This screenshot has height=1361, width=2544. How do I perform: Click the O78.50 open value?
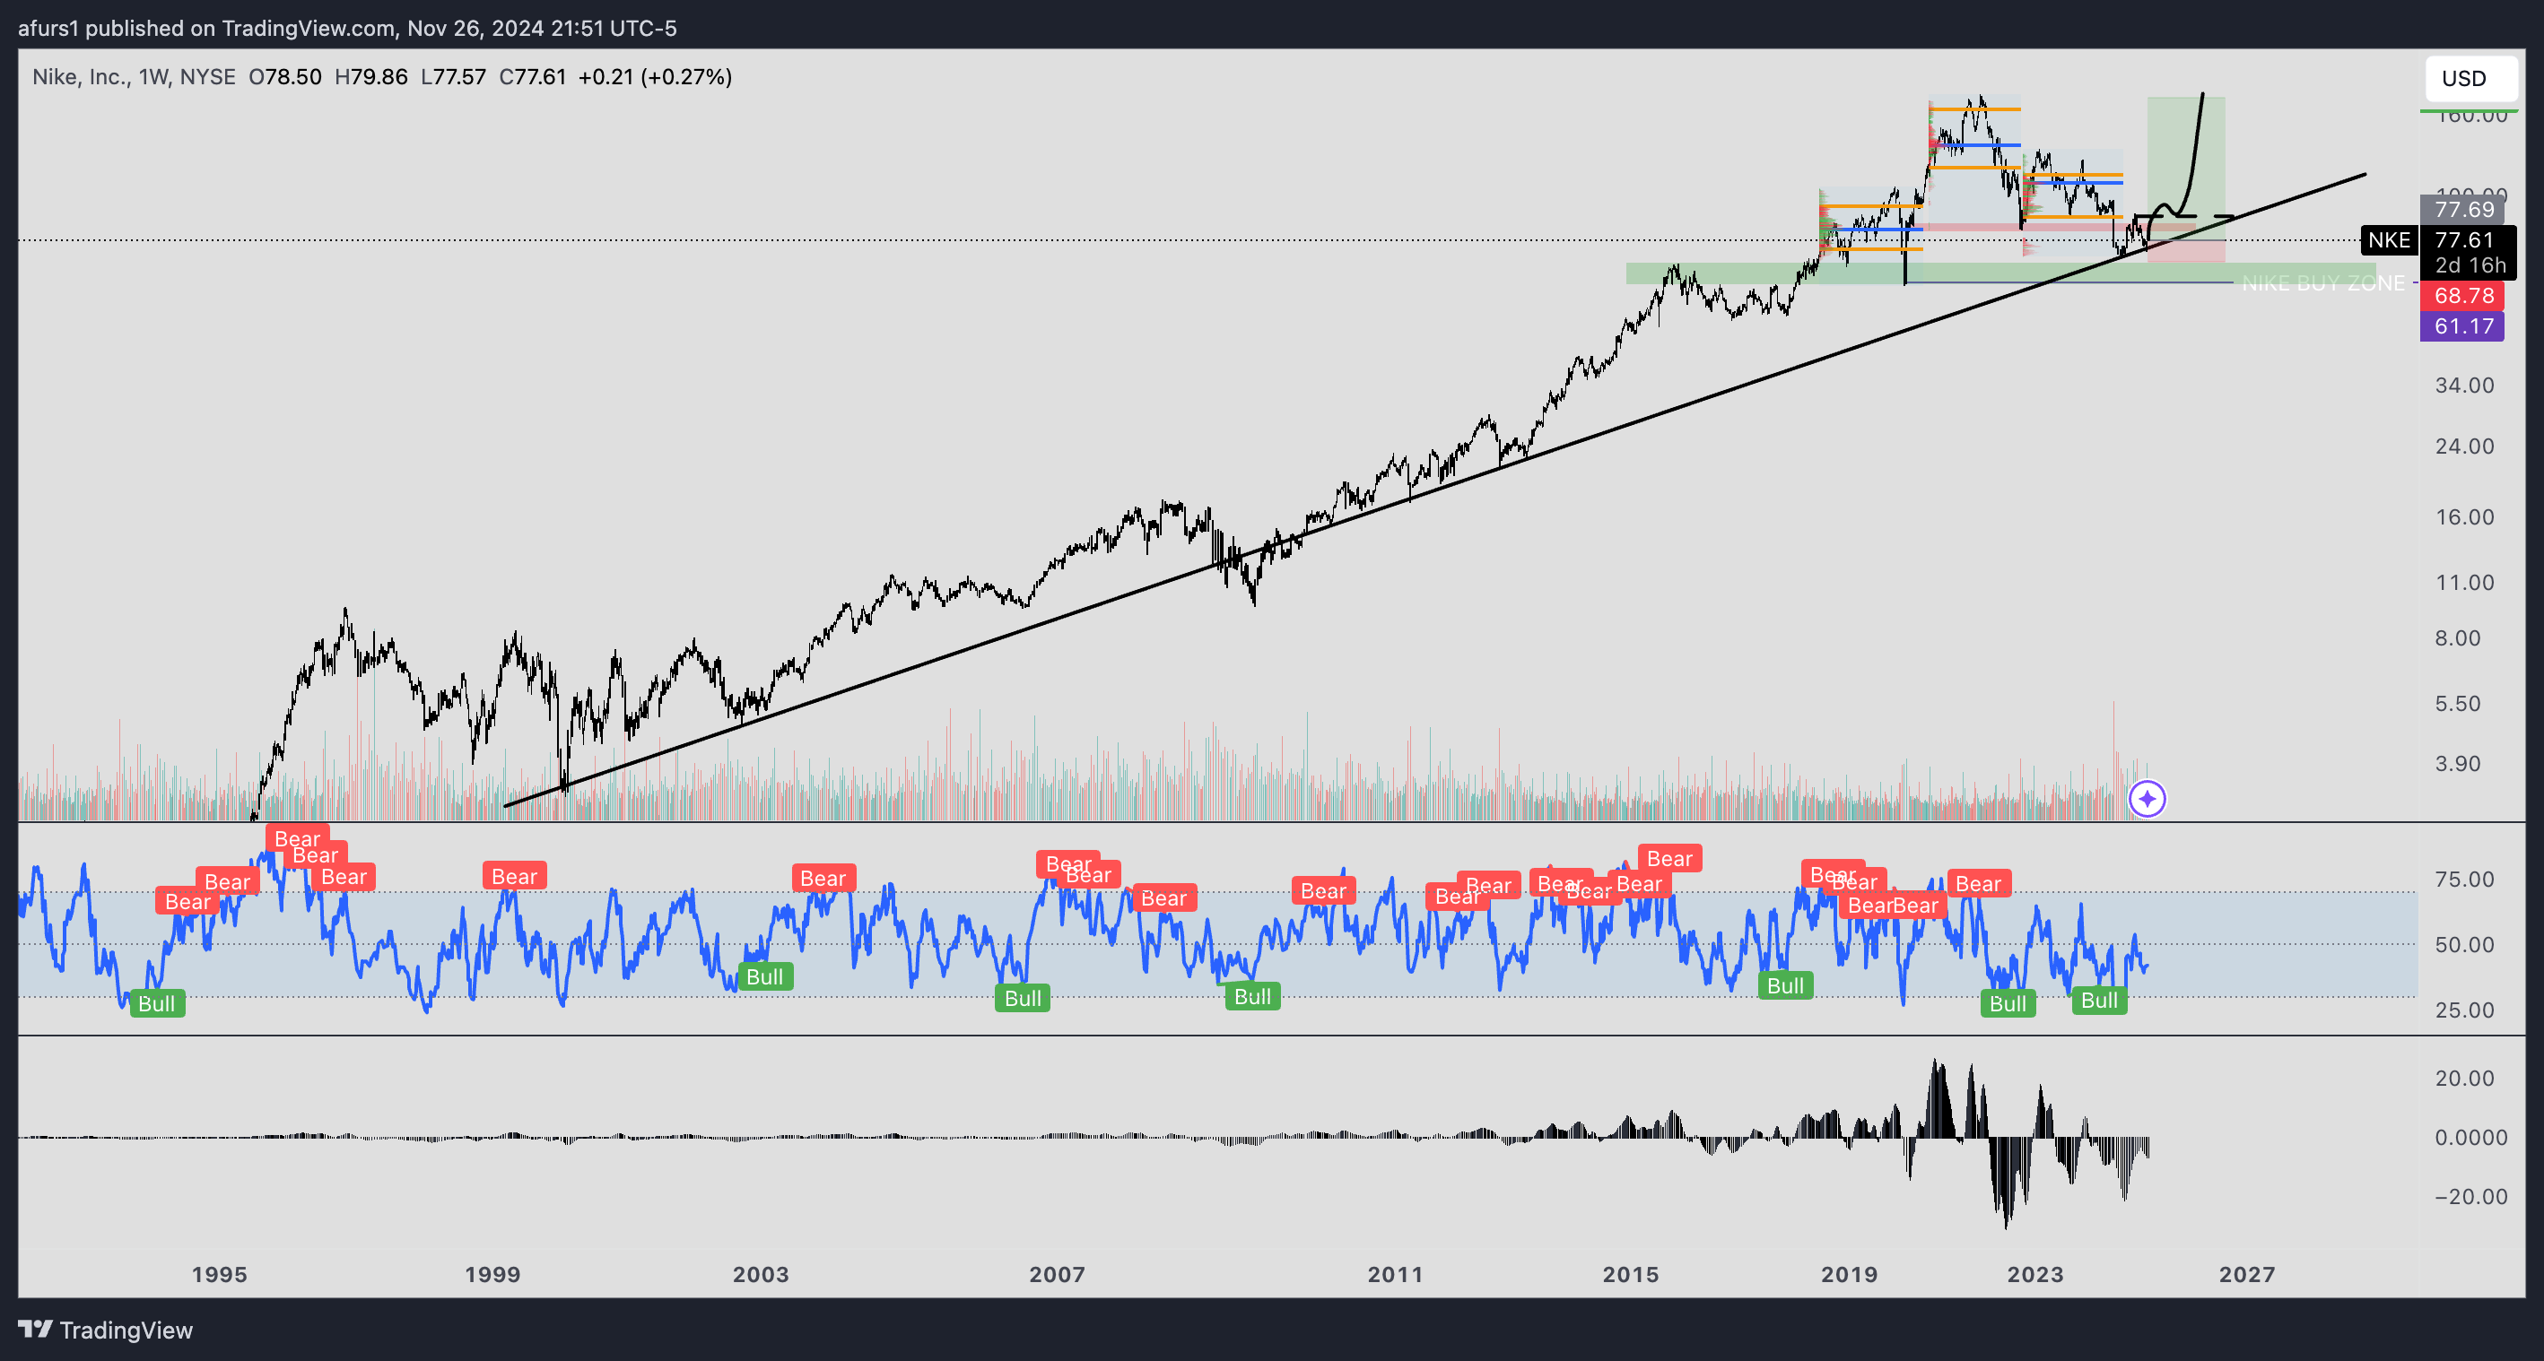[284, 77]
